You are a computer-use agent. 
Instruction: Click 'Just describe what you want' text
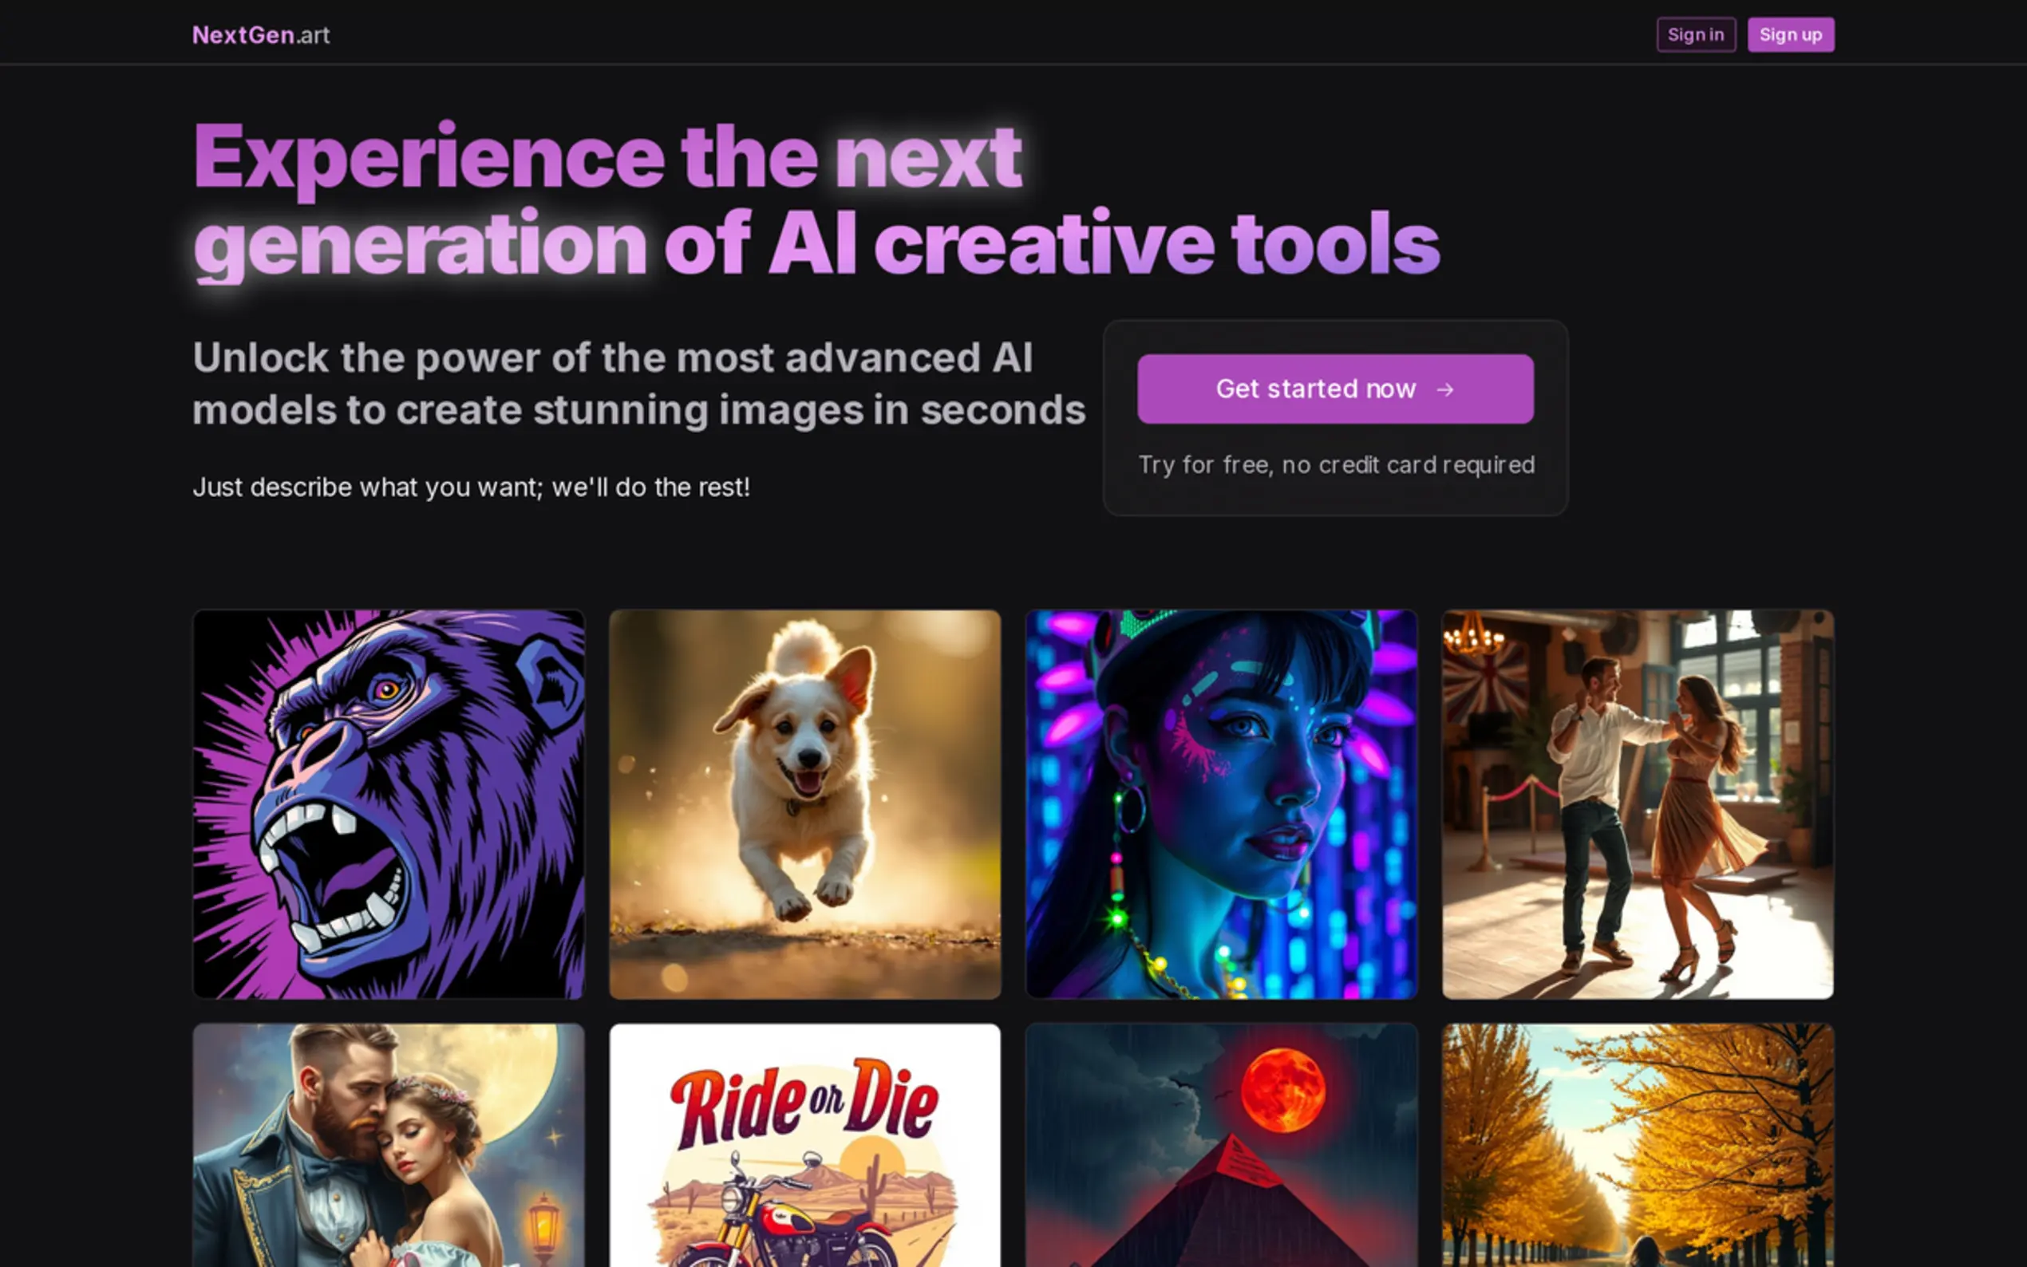[x=471, y=487]
